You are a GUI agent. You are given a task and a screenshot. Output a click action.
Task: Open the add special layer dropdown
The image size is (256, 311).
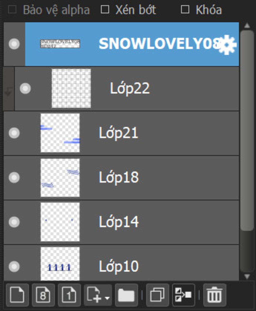98,295
